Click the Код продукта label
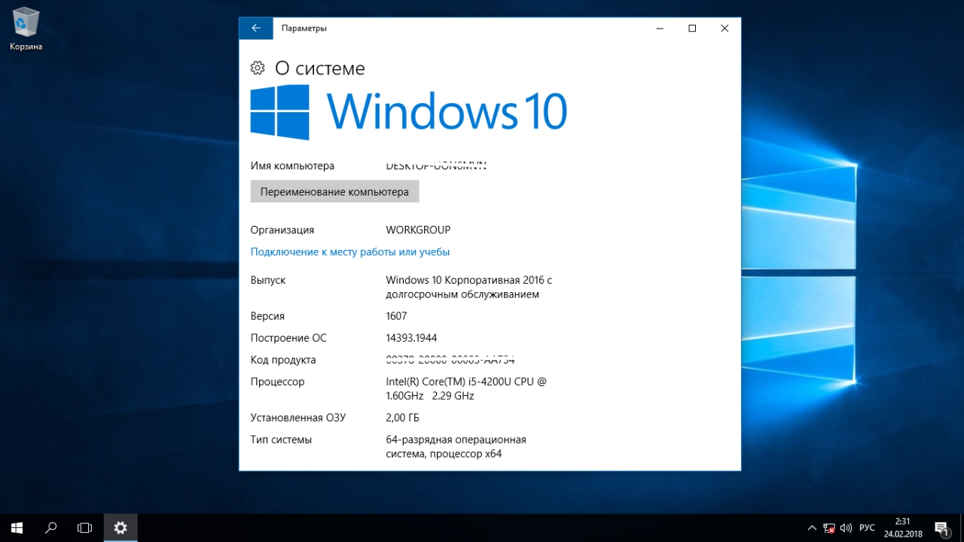 coord(283,360)
